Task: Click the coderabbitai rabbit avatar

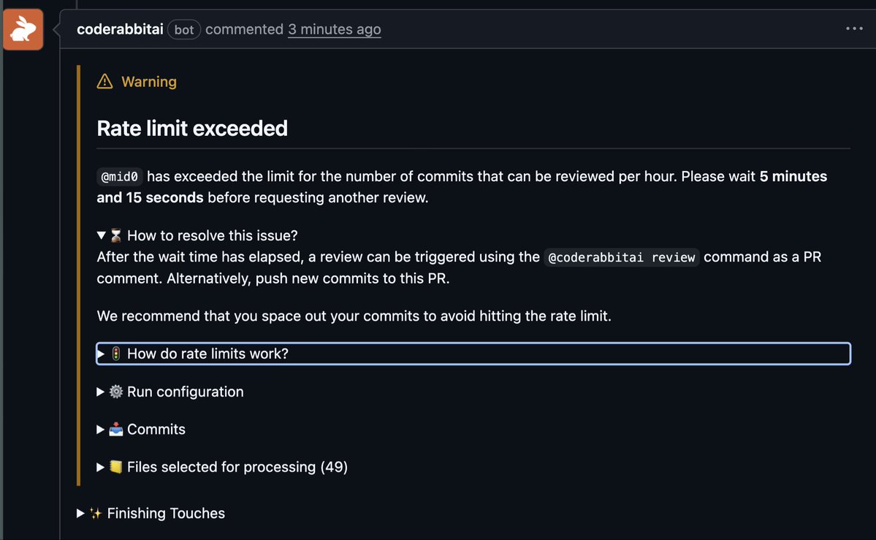Action: (23, 30)
